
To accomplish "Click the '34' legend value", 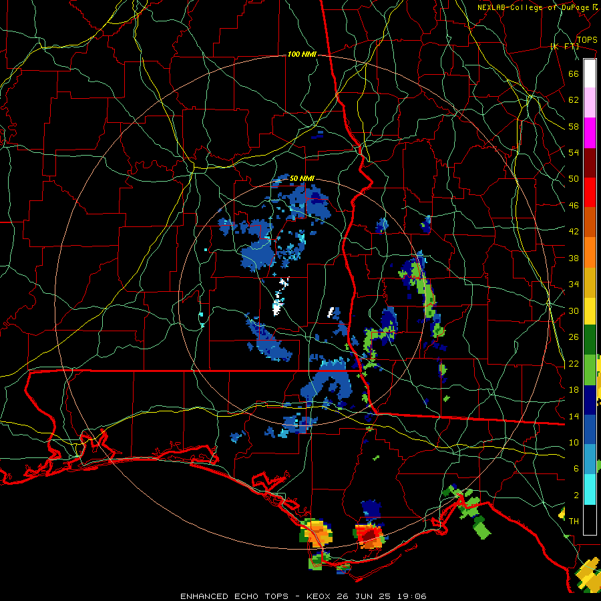I will tap(574, 284).
